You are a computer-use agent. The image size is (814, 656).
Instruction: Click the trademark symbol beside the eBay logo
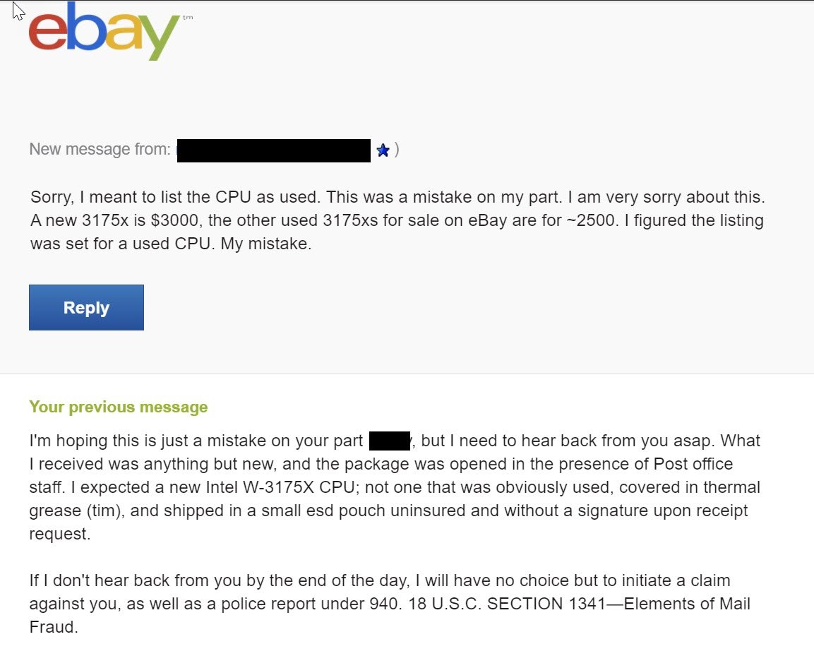[x=187, y=18]
